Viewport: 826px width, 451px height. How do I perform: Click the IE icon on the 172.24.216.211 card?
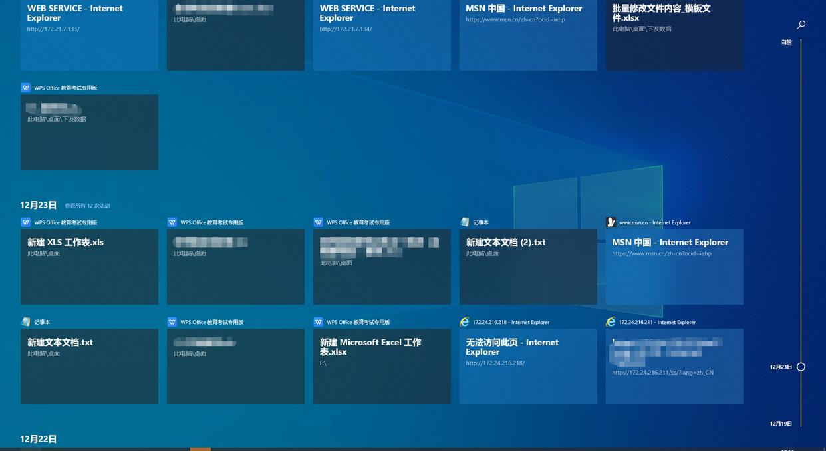[611, 322]
